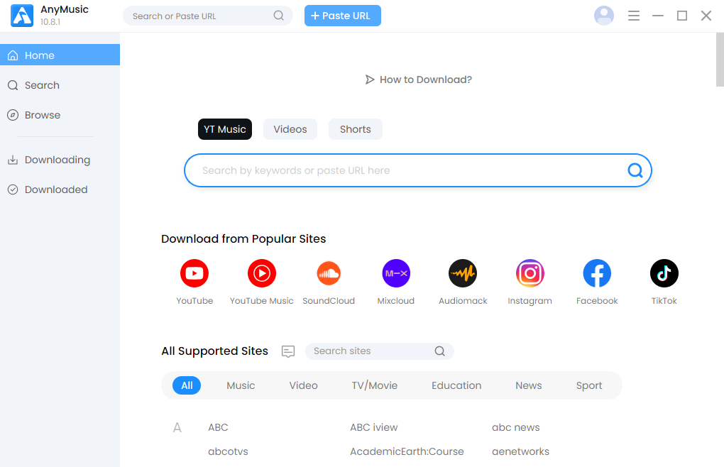Select the Facebook icon
The height and width of the screenshot is (467, 724).
pos(597,273)
